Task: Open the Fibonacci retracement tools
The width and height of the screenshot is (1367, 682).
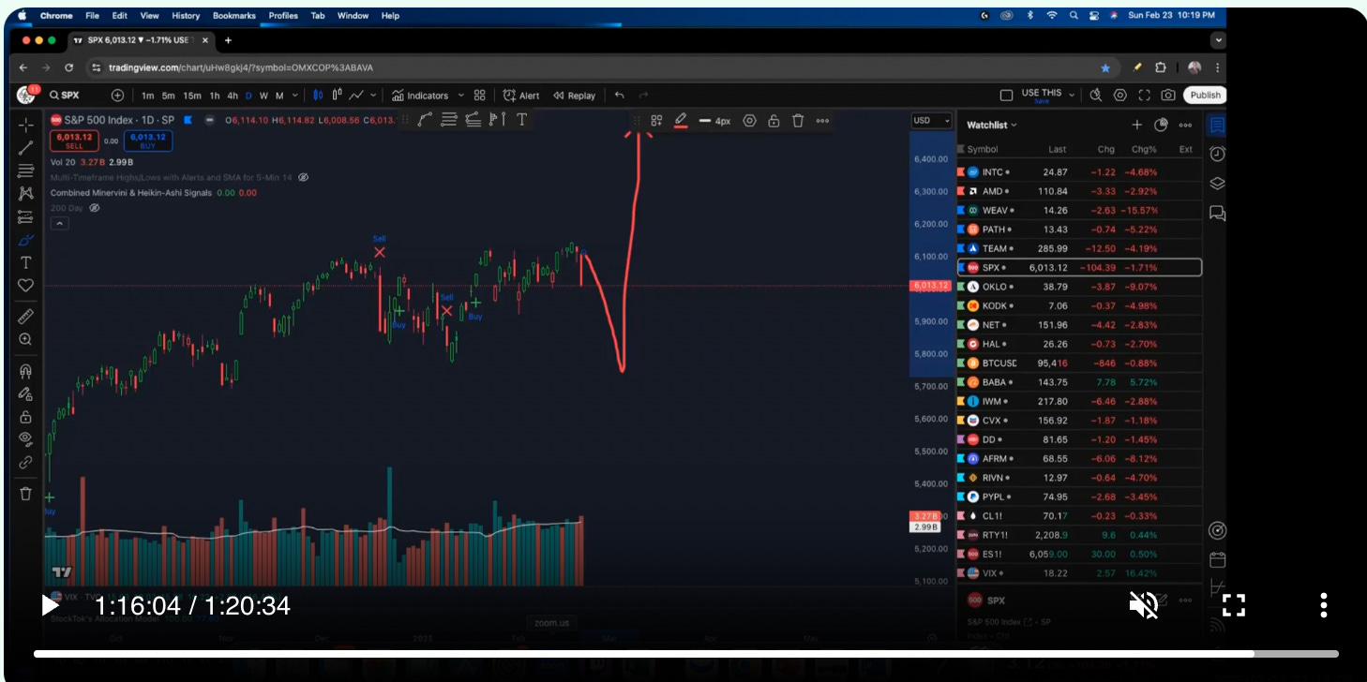Action: pos(25,170)
